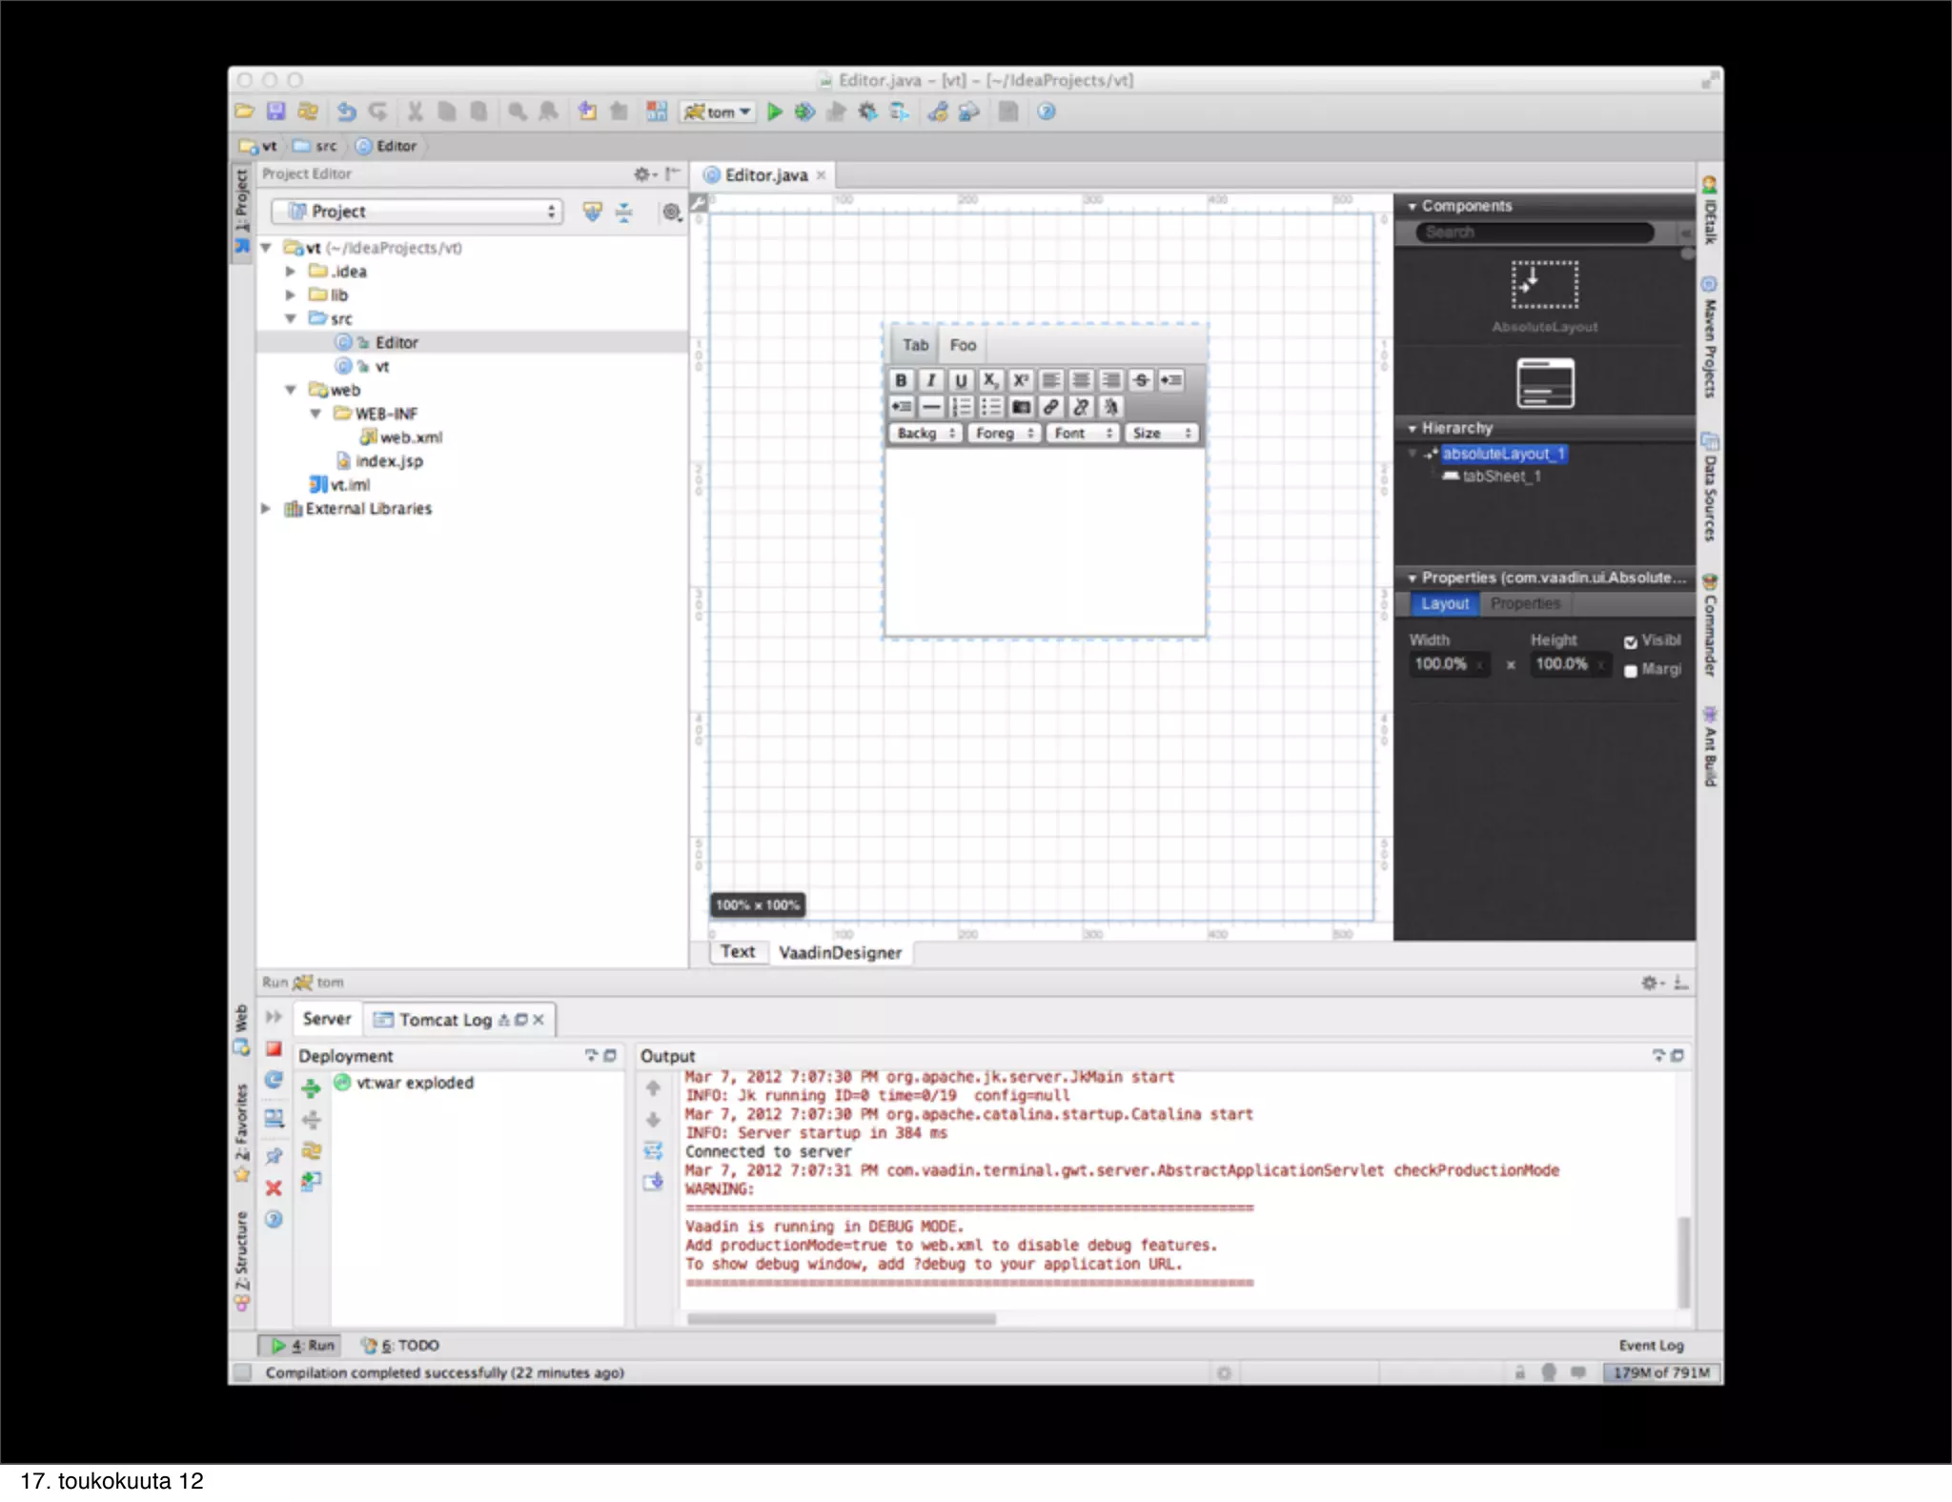Viewport: 1952px width, 1502px height.
Task: Click the red Stop server icon
Action: pyautogui.click(x=274, y=1049)
